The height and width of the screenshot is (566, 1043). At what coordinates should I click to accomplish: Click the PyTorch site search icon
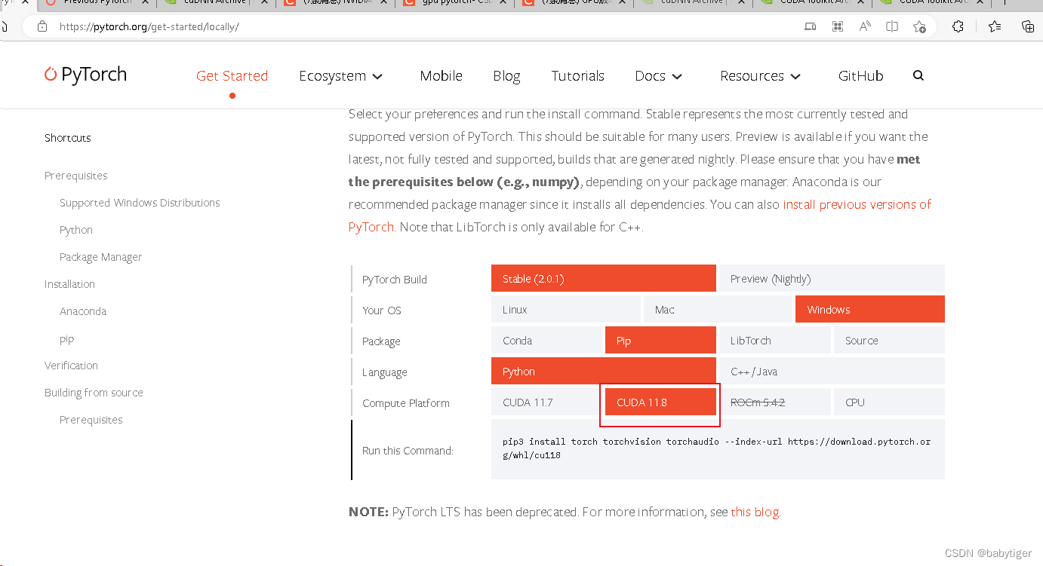(x=918, y=75)
